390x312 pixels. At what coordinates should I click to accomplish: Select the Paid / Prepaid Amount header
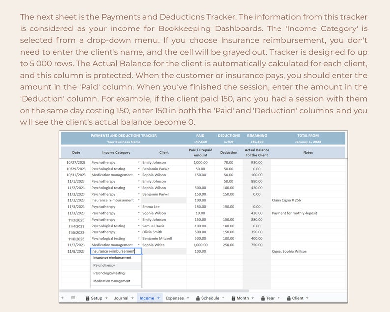200,152
